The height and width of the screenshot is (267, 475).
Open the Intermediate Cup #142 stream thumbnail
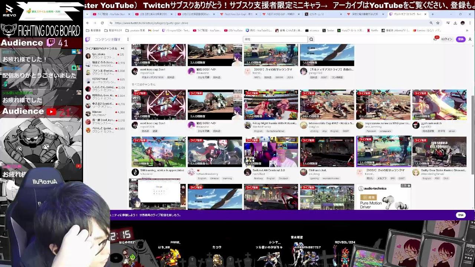click(327, 105)
